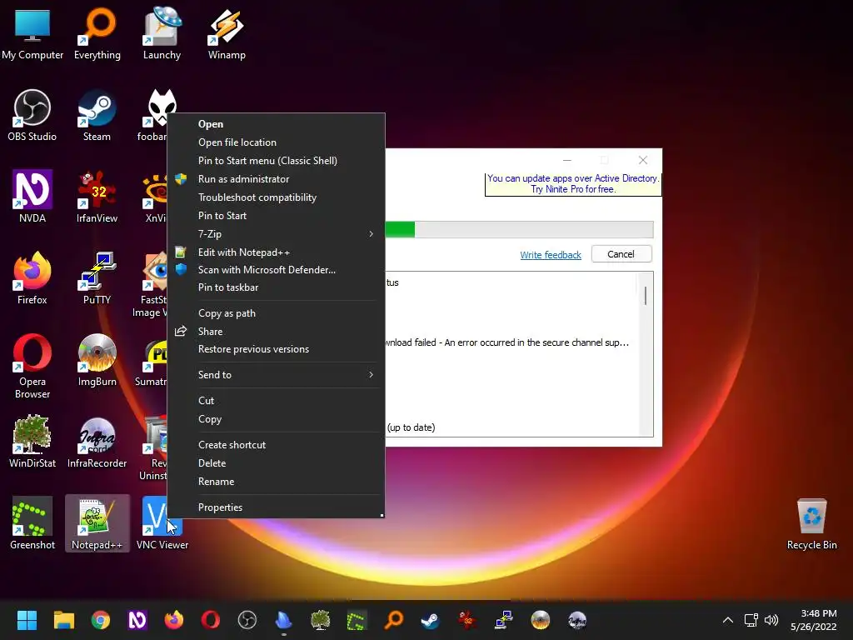
Task: Click Share in the context menu
Action: (x=277, y=332)
